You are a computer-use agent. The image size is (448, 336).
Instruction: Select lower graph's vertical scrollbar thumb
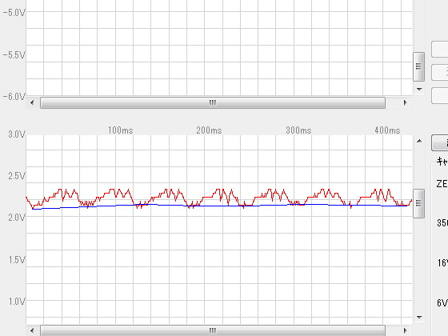coord(419,203)
